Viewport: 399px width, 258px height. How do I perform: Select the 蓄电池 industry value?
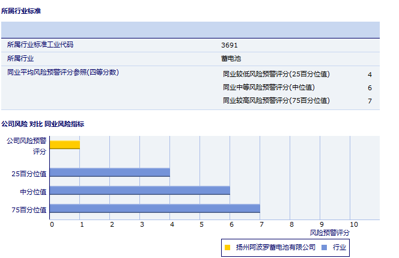pos(231,59)
